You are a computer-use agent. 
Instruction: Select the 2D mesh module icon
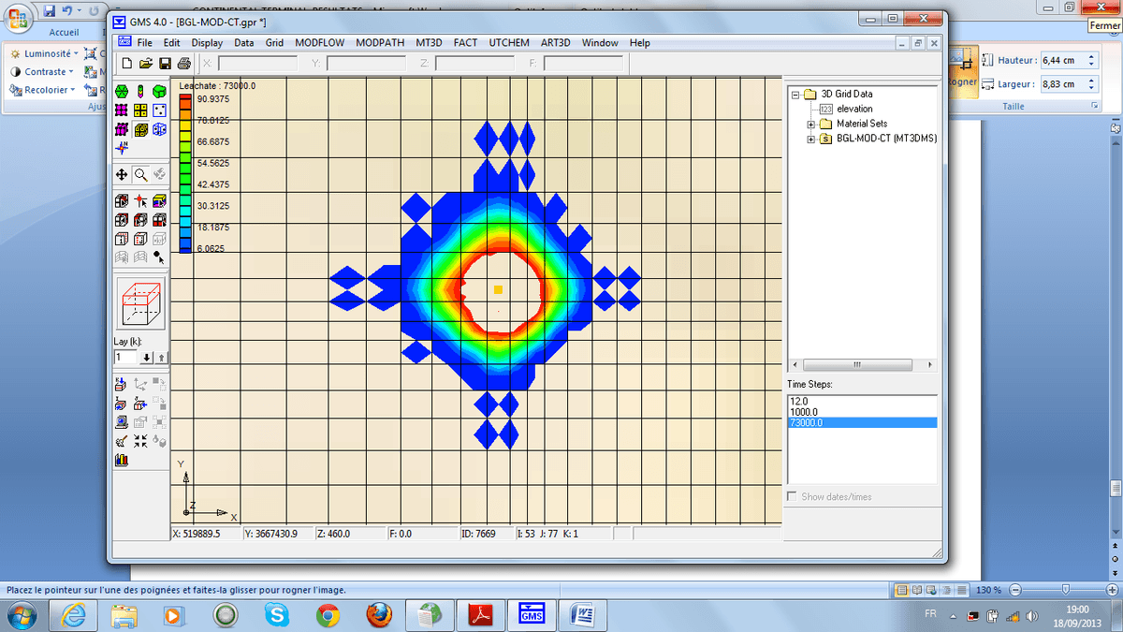click(x=122, y=110)
